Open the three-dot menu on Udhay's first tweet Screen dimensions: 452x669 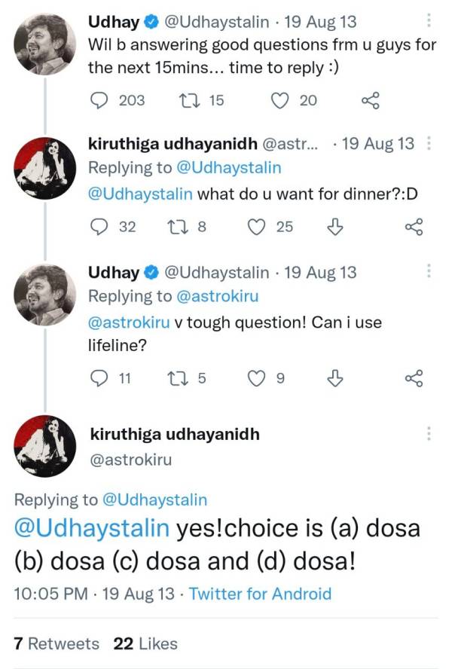tap(430, 21)
